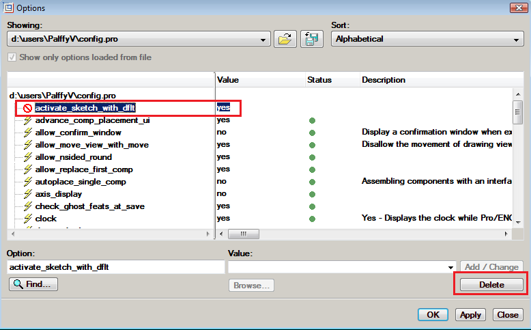Close the Options dialog with X
Image resolution: width=531 pixels, height=330 pixels.
click(x=519, y=8)
